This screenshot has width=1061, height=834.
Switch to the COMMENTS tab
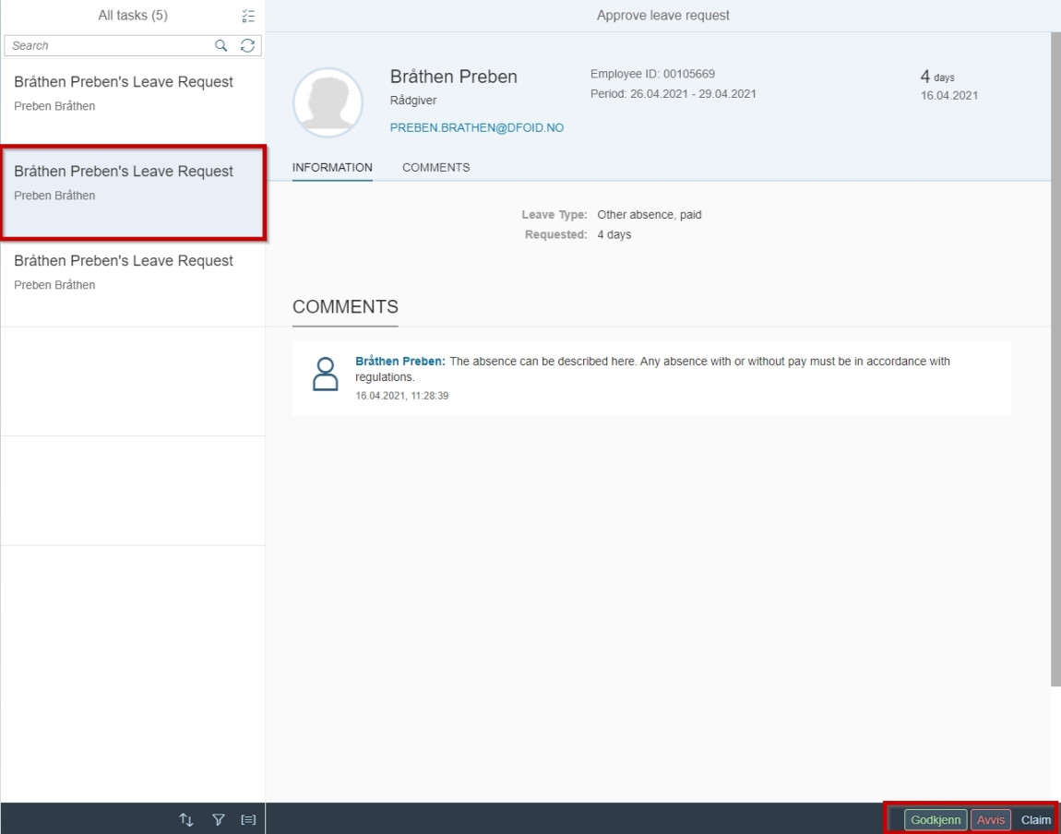[435, 168]
